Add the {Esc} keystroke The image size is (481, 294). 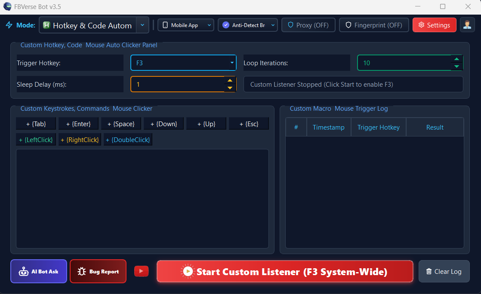coord(249,124)
